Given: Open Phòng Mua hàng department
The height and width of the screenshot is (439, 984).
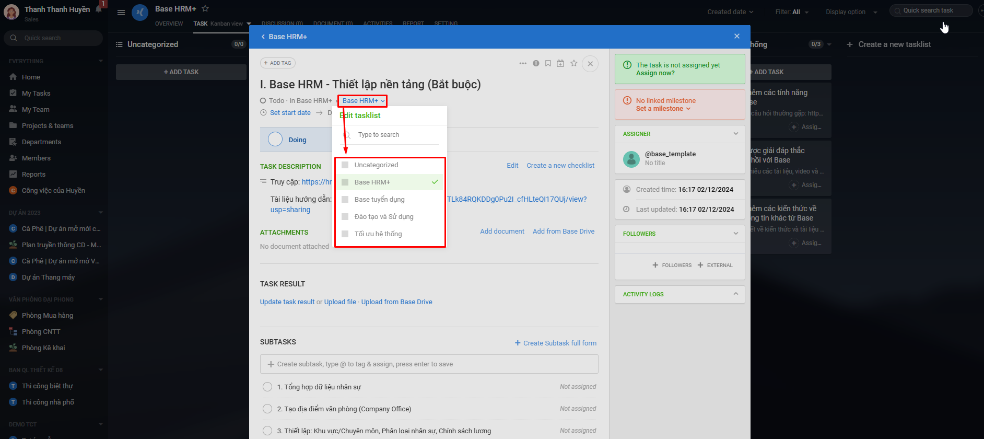Looking at the screenshot, I should tap(47, 315).
